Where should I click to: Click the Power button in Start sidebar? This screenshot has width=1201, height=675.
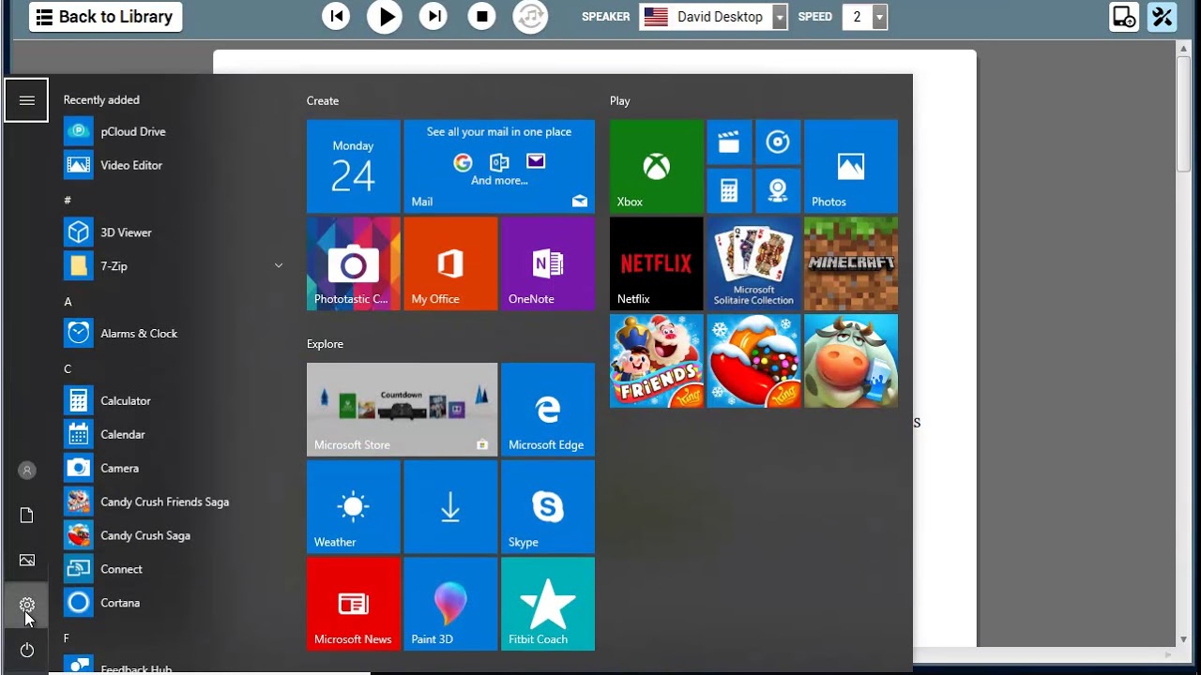(26, 651)
